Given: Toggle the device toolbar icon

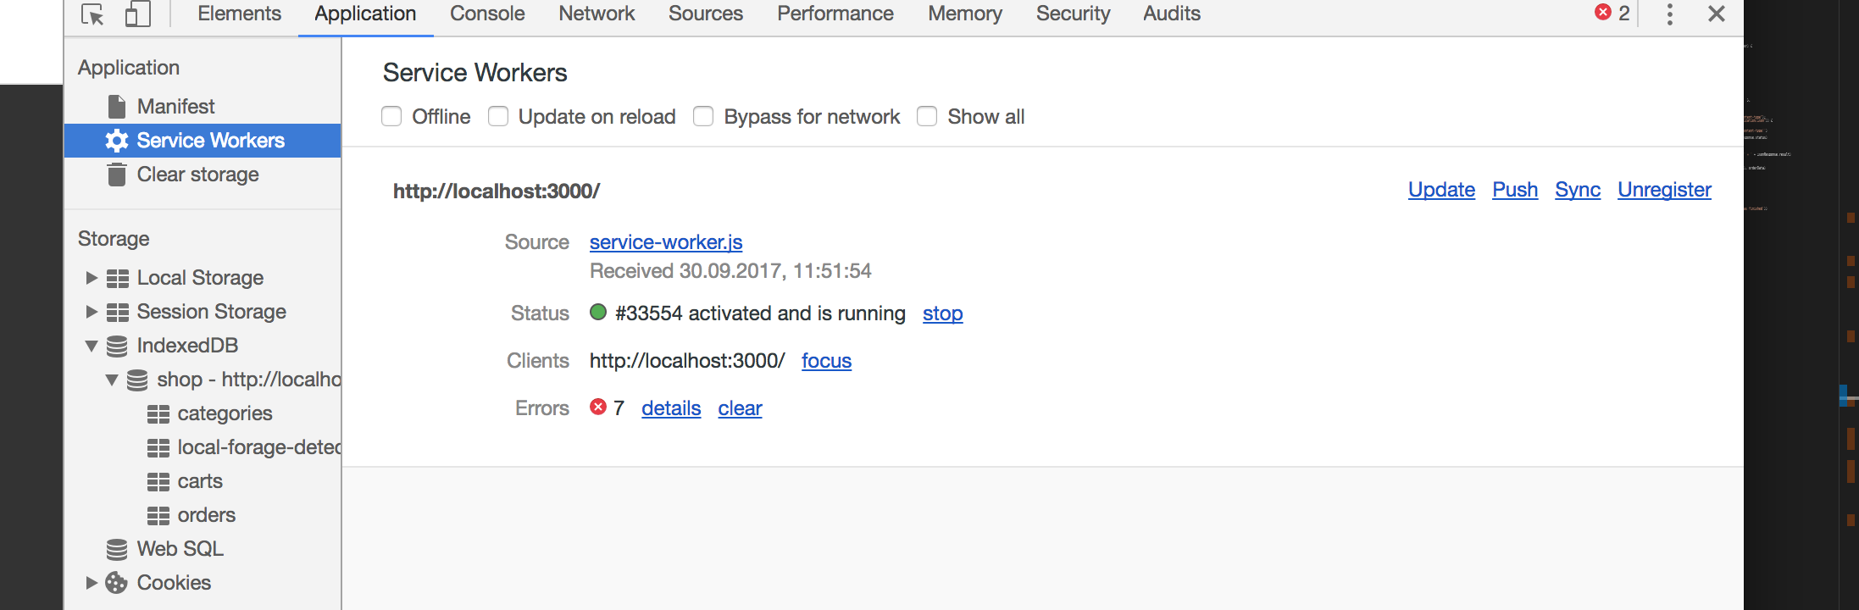Looking at the screenshot, I should point(137,14).
